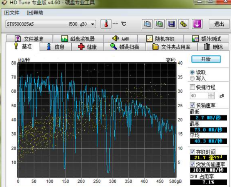Click the purple download arrow icon
This screenshot has height=187, width=231.
(x=197, y=24)
